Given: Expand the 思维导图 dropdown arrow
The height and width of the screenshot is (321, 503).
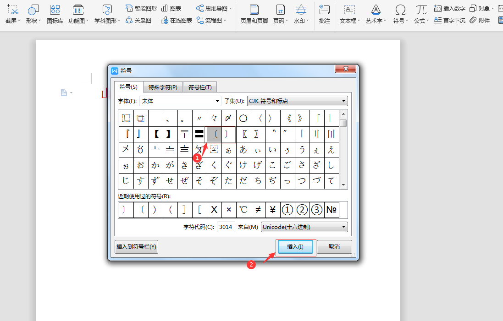Looking at the screenshot, I should point(230,9).
